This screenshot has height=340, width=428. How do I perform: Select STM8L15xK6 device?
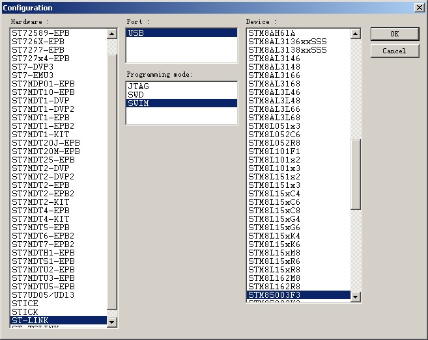(298, 244)
